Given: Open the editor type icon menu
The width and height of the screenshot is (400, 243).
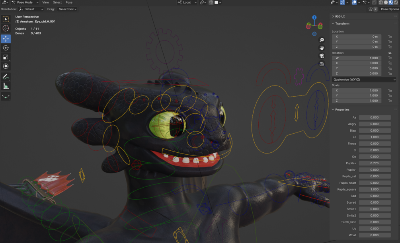Looking at the screenshot, I should tap(5, 2).
